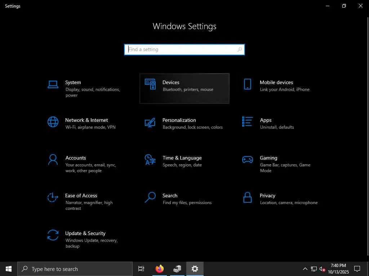Click the Network & Internet globe icon
This screenshot has height=276, width=369.
53,122
